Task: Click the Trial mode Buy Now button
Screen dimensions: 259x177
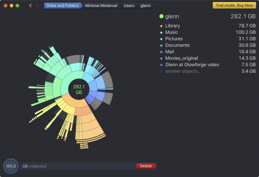Action: click(234, 5)
